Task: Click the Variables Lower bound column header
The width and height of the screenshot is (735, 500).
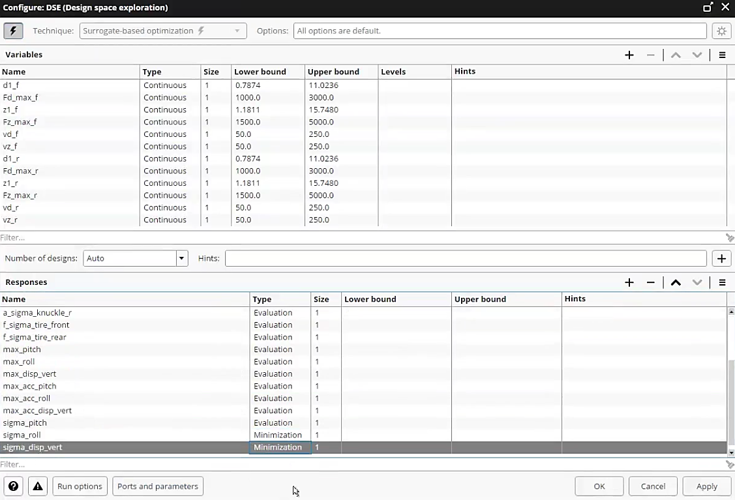Action: point(267,72)
